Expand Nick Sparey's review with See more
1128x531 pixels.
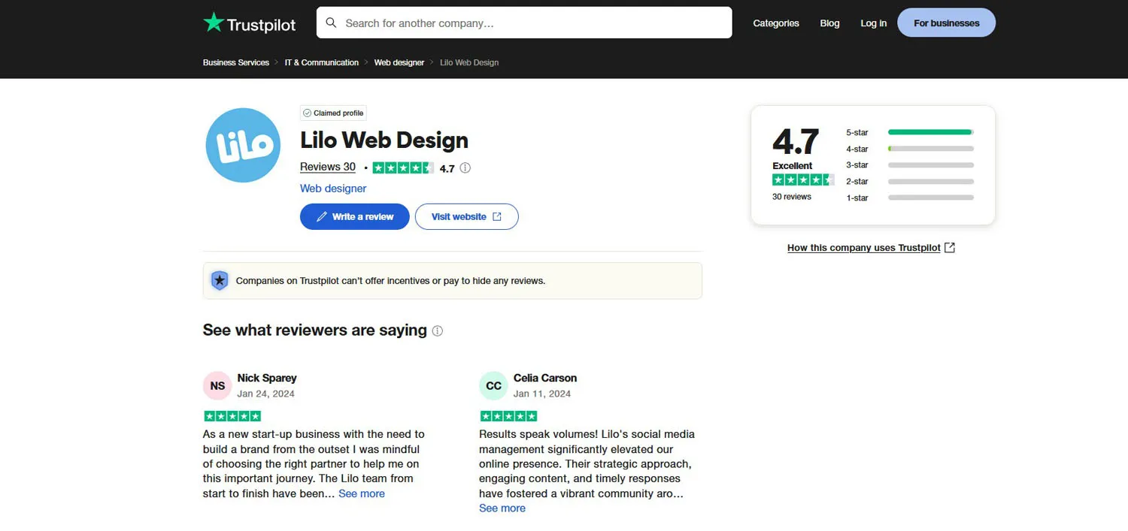coord(362,493)
